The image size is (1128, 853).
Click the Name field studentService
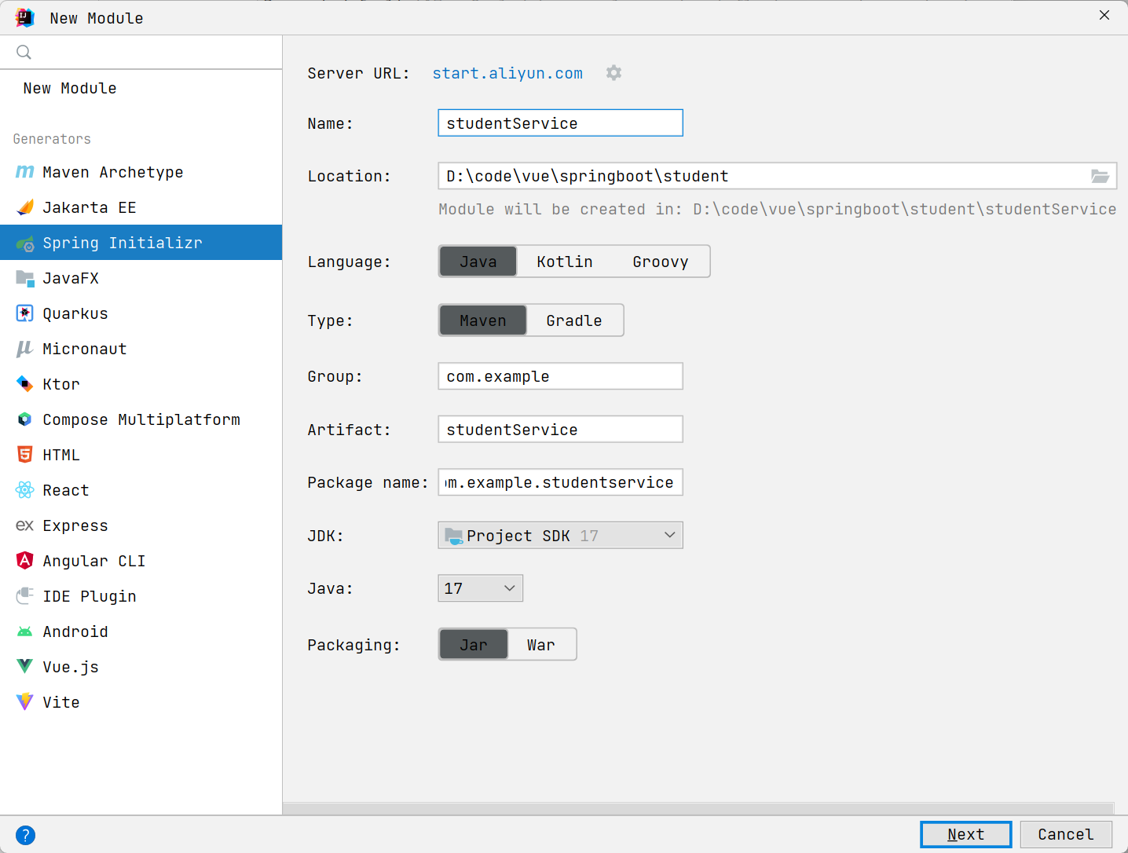coord(560,123)
